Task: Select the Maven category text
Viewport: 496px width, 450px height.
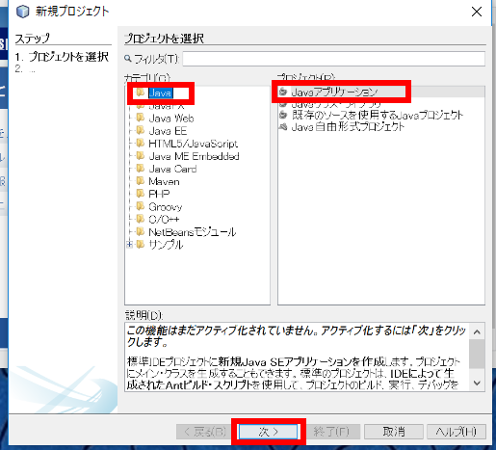Action: click(164, 181)
